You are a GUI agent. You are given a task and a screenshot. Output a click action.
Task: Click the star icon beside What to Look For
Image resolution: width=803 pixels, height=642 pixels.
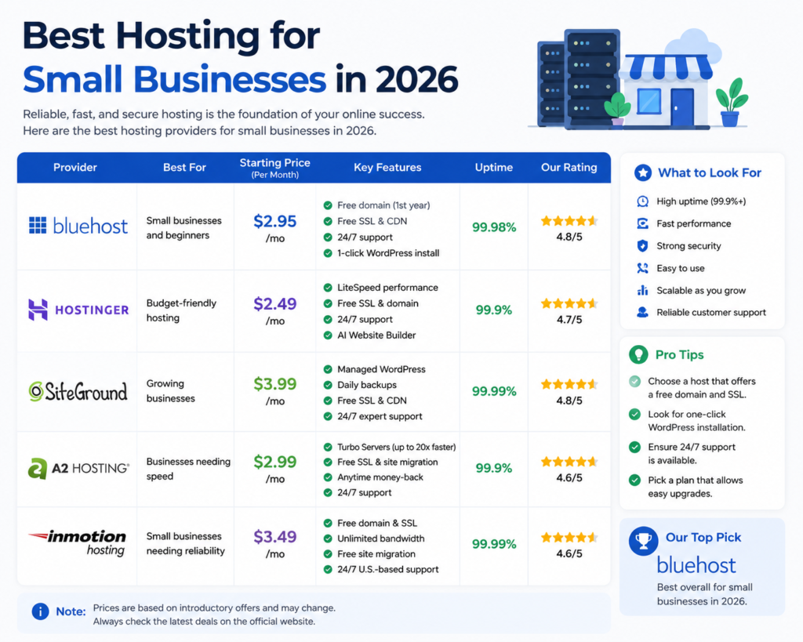pos(643,173)
